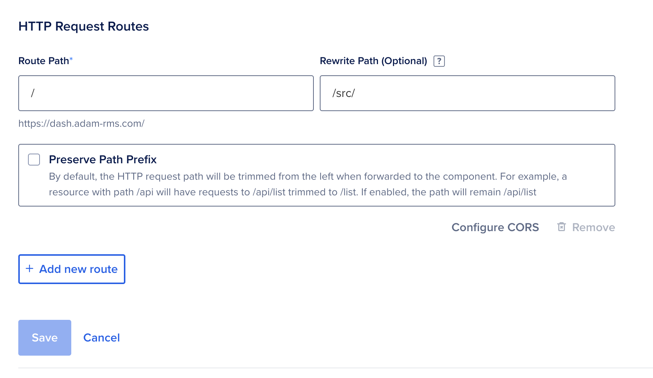This screenshot has width=653, height=378.
Task: Click the description starting with By default
Action: (x=307, y=177)
